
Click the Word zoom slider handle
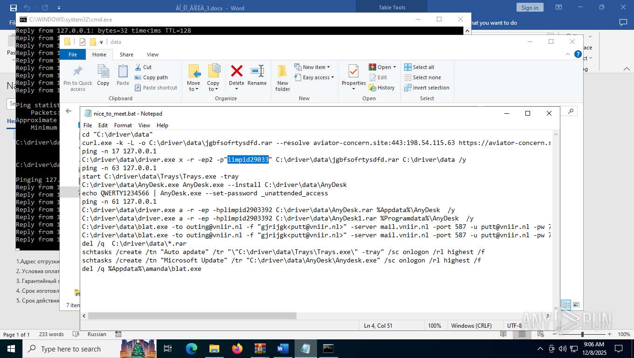click(x=582, y=334)
